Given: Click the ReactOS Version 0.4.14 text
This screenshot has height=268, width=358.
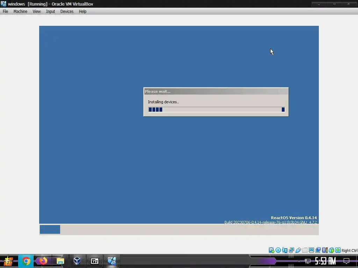Looking at the screenshot, I should point(294,218).
